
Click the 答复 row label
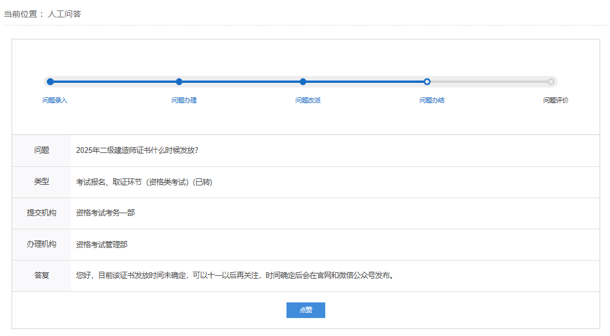coord(42,275)
